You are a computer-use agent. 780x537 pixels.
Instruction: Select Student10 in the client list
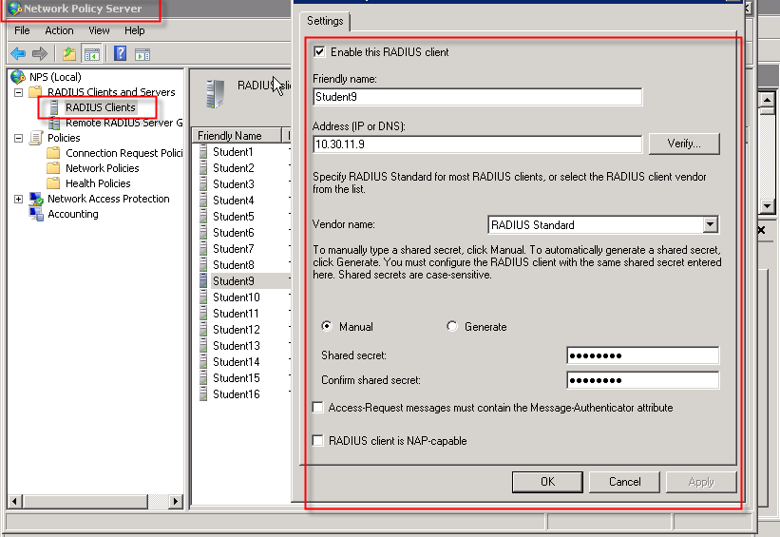[x=237, y=297]
